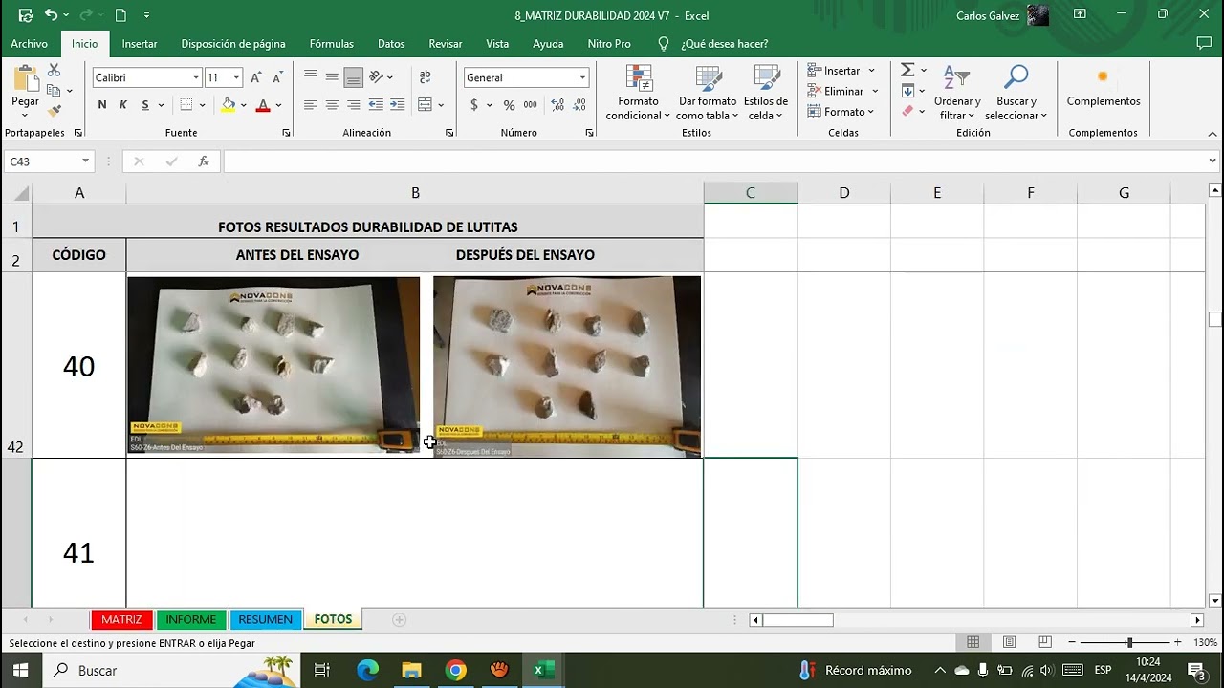Click the Eliminar cells button
Screen dimensions: 1224x688
(842, 91)
